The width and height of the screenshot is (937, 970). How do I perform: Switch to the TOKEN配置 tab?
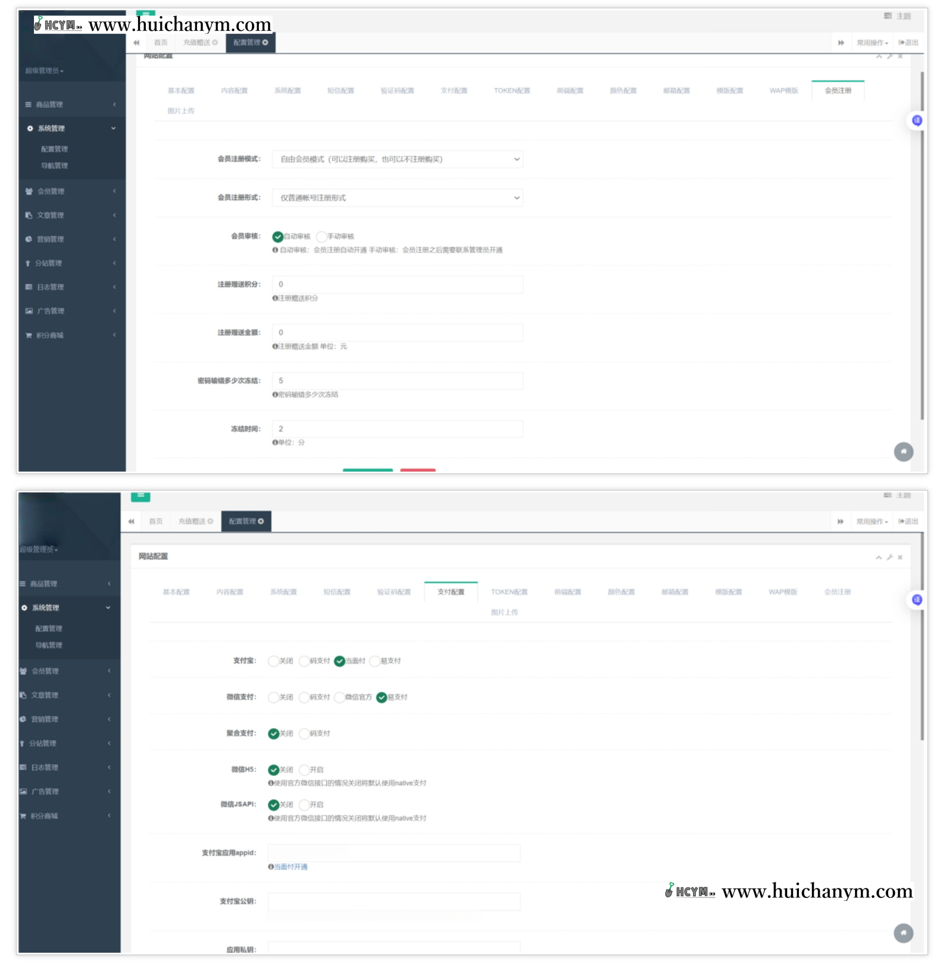tap(511, 91)
